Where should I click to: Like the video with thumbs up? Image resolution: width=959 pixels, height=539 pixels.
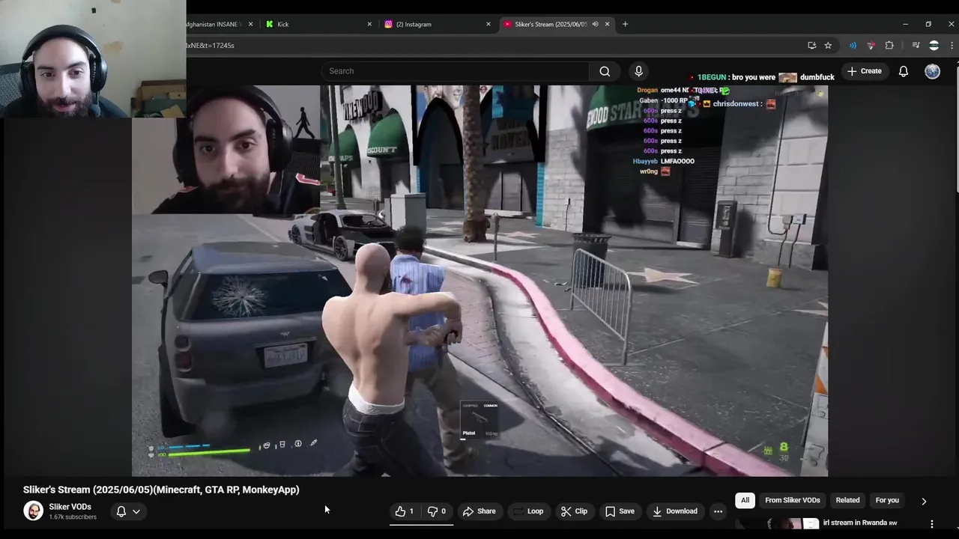pos(405,511)
